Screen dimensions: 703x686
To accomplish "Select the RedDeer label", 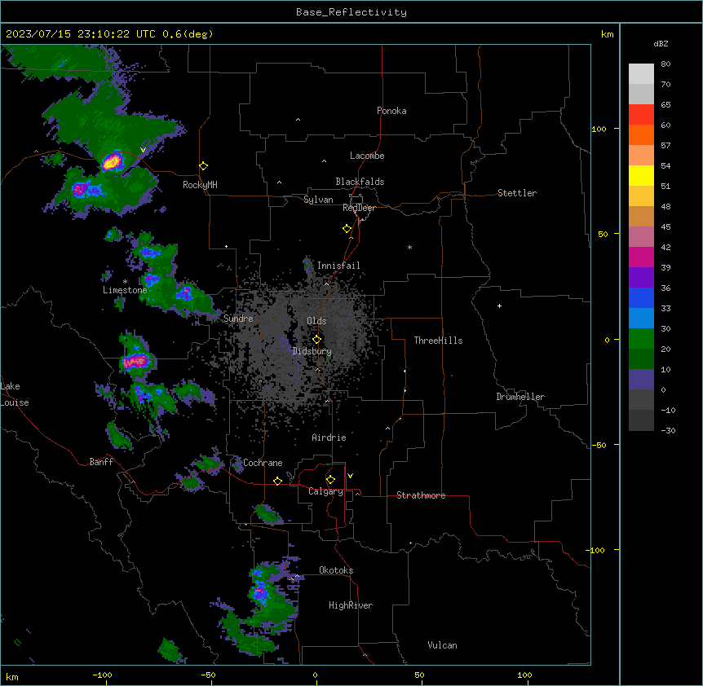I will coord(359,208).
